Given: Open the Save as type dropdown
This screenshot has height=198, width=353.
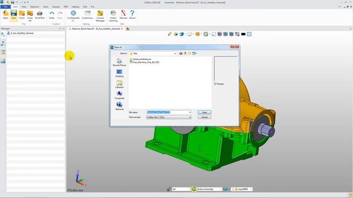Looking at the screenshot, I should (x=190, y=117).
